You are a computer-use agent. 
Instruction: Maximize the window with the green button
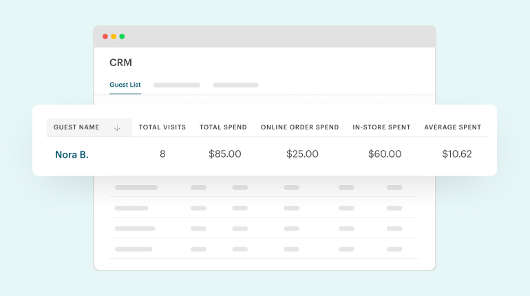122,36
